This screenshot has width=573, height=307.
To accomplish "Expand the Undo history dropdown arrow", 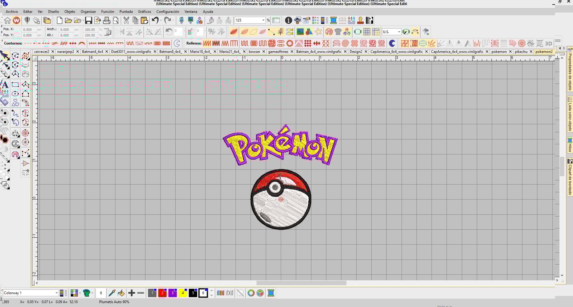I will tap(161, 20).
